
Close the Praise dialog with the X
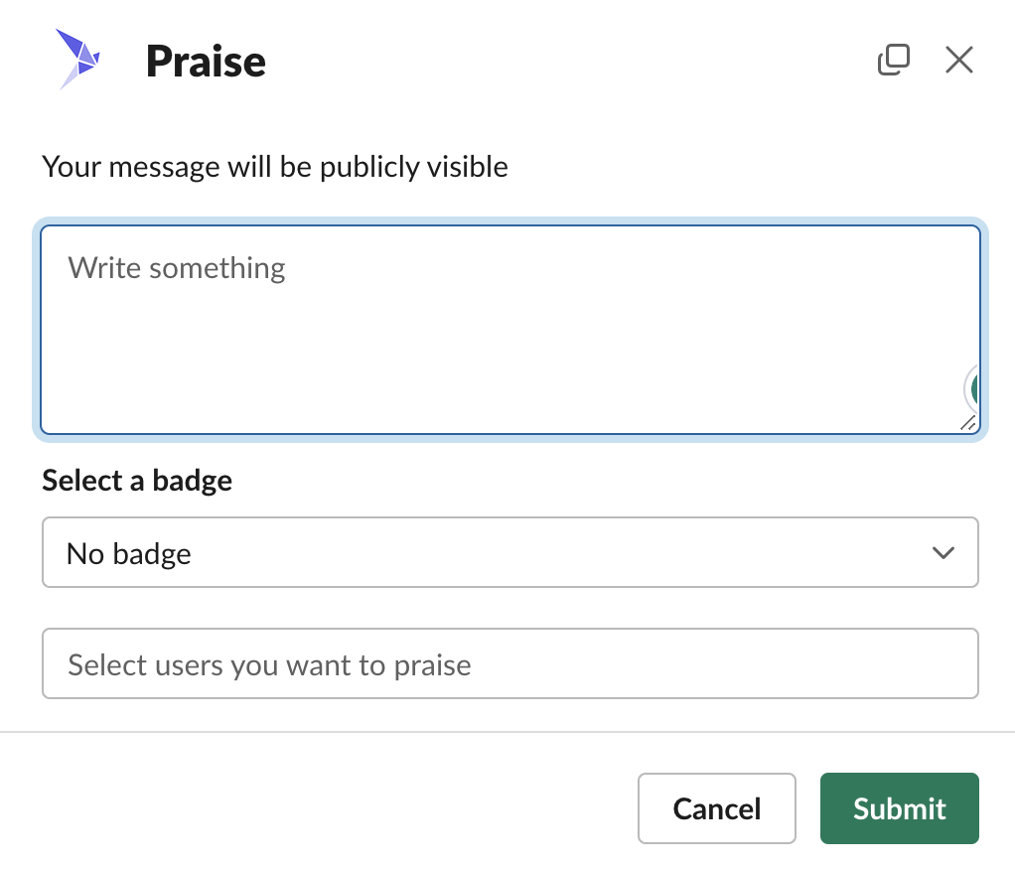click(x=958, y=60)
